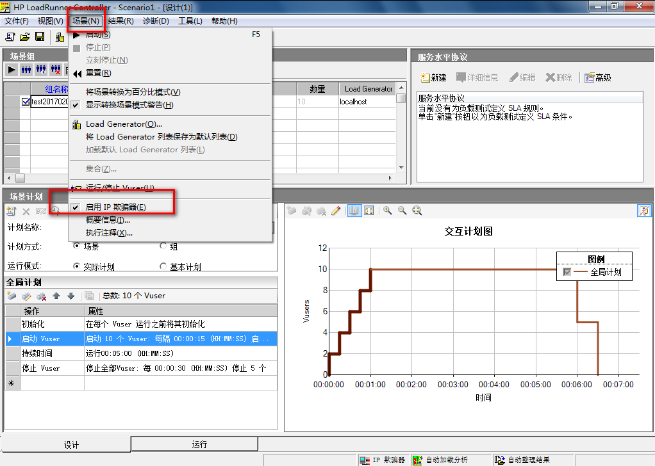Viewport: 655px width, 466px height.
Task: Choose 执行注释(X)... menu item
Action: tap(109, 233)
